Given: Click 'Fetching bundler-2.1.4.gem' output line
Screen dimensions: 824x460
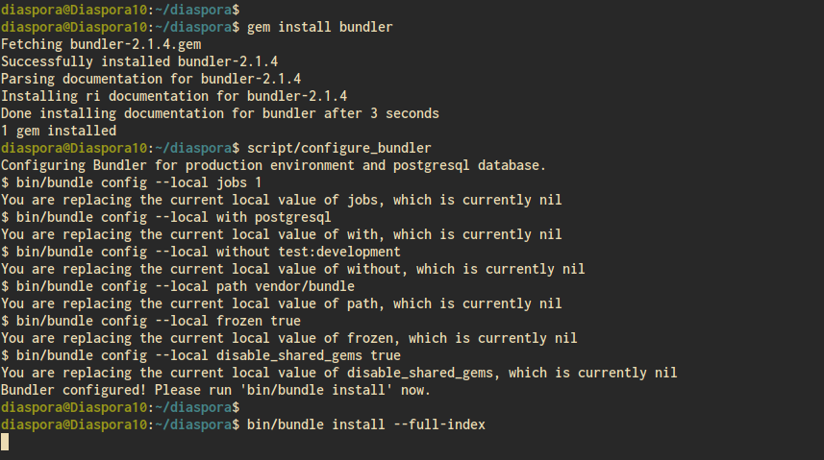Looking at the screenshot, I should [x=101, y=44].
